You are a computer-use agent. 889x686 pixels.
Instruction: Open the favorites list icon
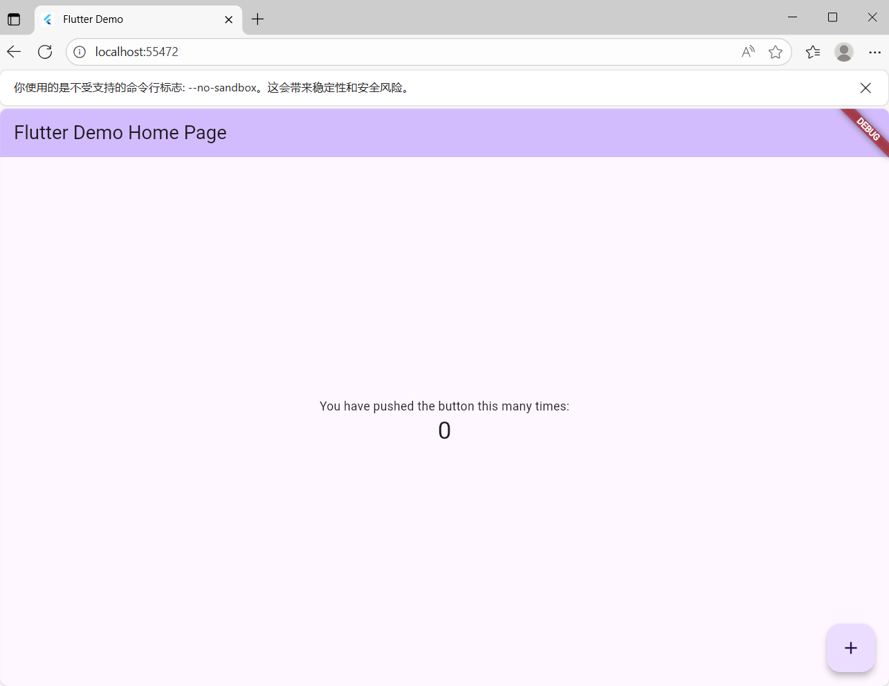click(x=813, y=52)
